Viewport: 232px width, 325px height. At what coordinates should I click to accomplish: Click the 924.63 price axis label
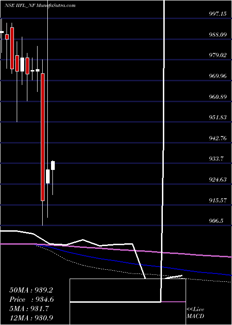pyautogui.click(x=218, y=180)
